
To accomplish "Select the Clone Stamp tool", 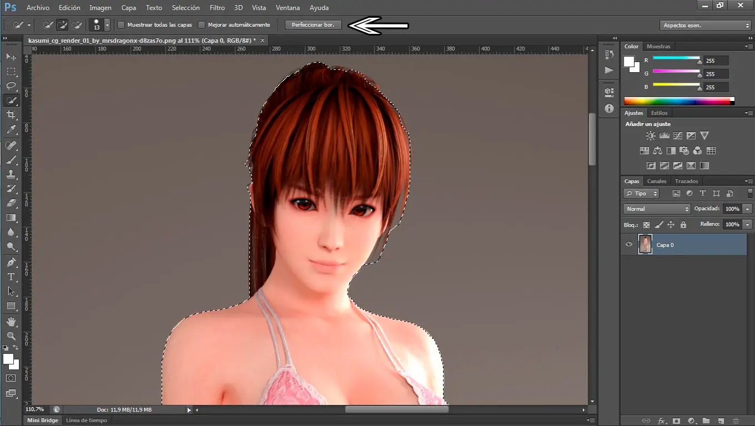I will [x=11, y=174].
